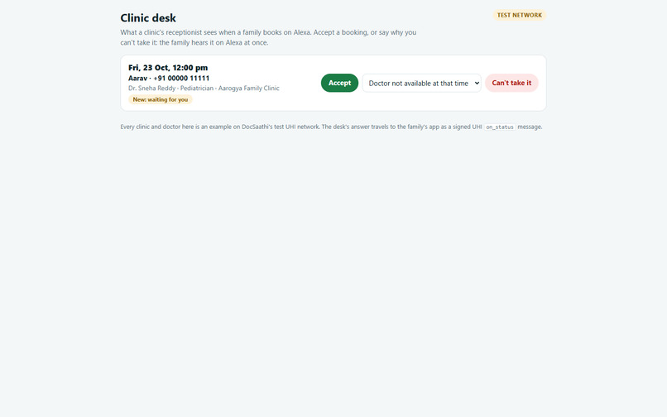
Task: Click the "Can't take it" button
Action: (x=511, y=83)
